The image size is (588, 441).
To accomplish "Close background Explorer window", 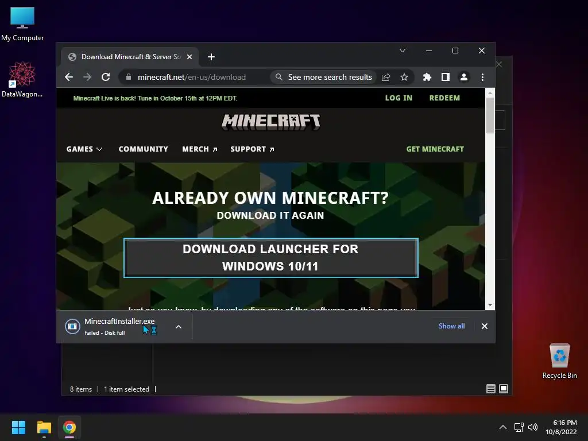I will pos(499,64).
